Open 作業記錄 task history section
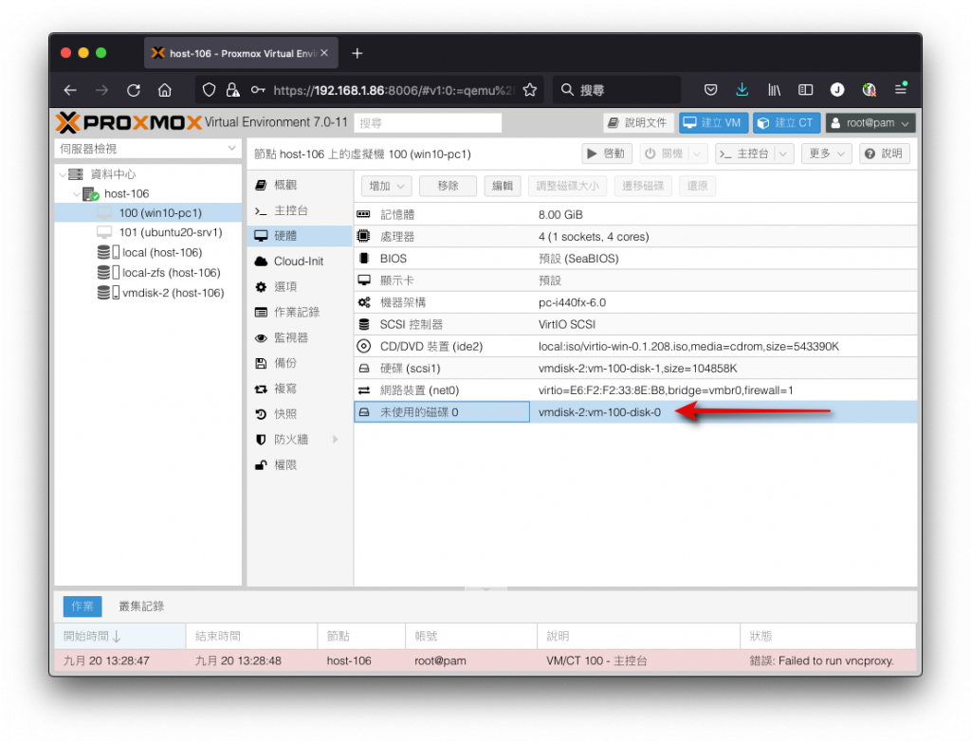The width and height of the screenshot is (971, 741). 300,312
